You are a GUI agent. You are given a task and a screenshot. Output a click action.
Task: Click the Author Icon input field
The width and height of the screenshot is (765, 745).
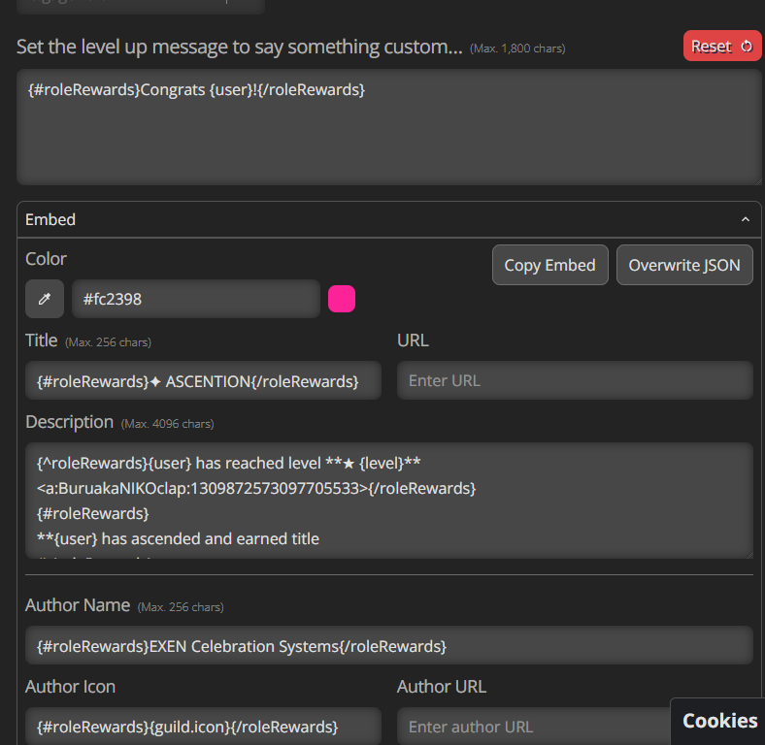click(x=203, y=726)
